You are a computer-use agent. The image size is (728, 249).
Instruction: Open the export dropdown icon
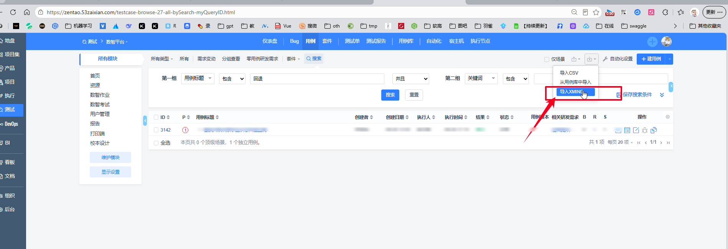click(576, 59)
